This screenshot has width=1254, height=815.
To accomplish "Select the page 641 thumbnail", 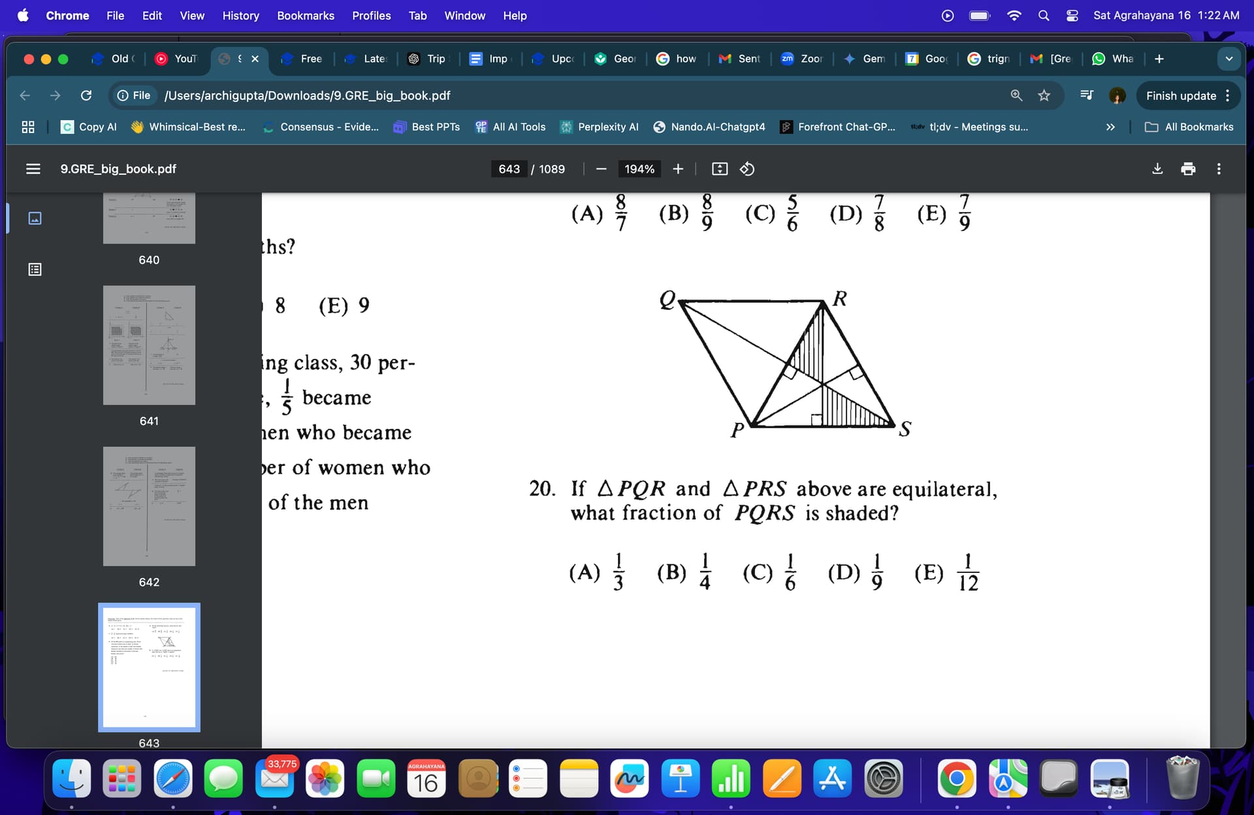I will tap(149, 345).
